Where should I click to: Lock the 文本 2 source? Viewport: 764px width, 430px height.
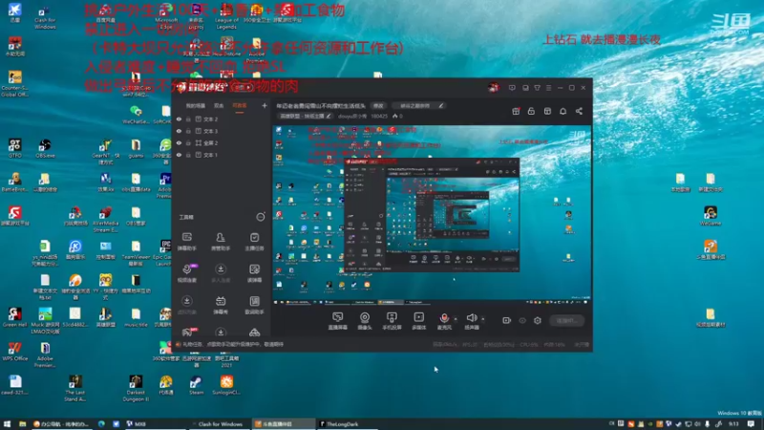click(188, 118)
